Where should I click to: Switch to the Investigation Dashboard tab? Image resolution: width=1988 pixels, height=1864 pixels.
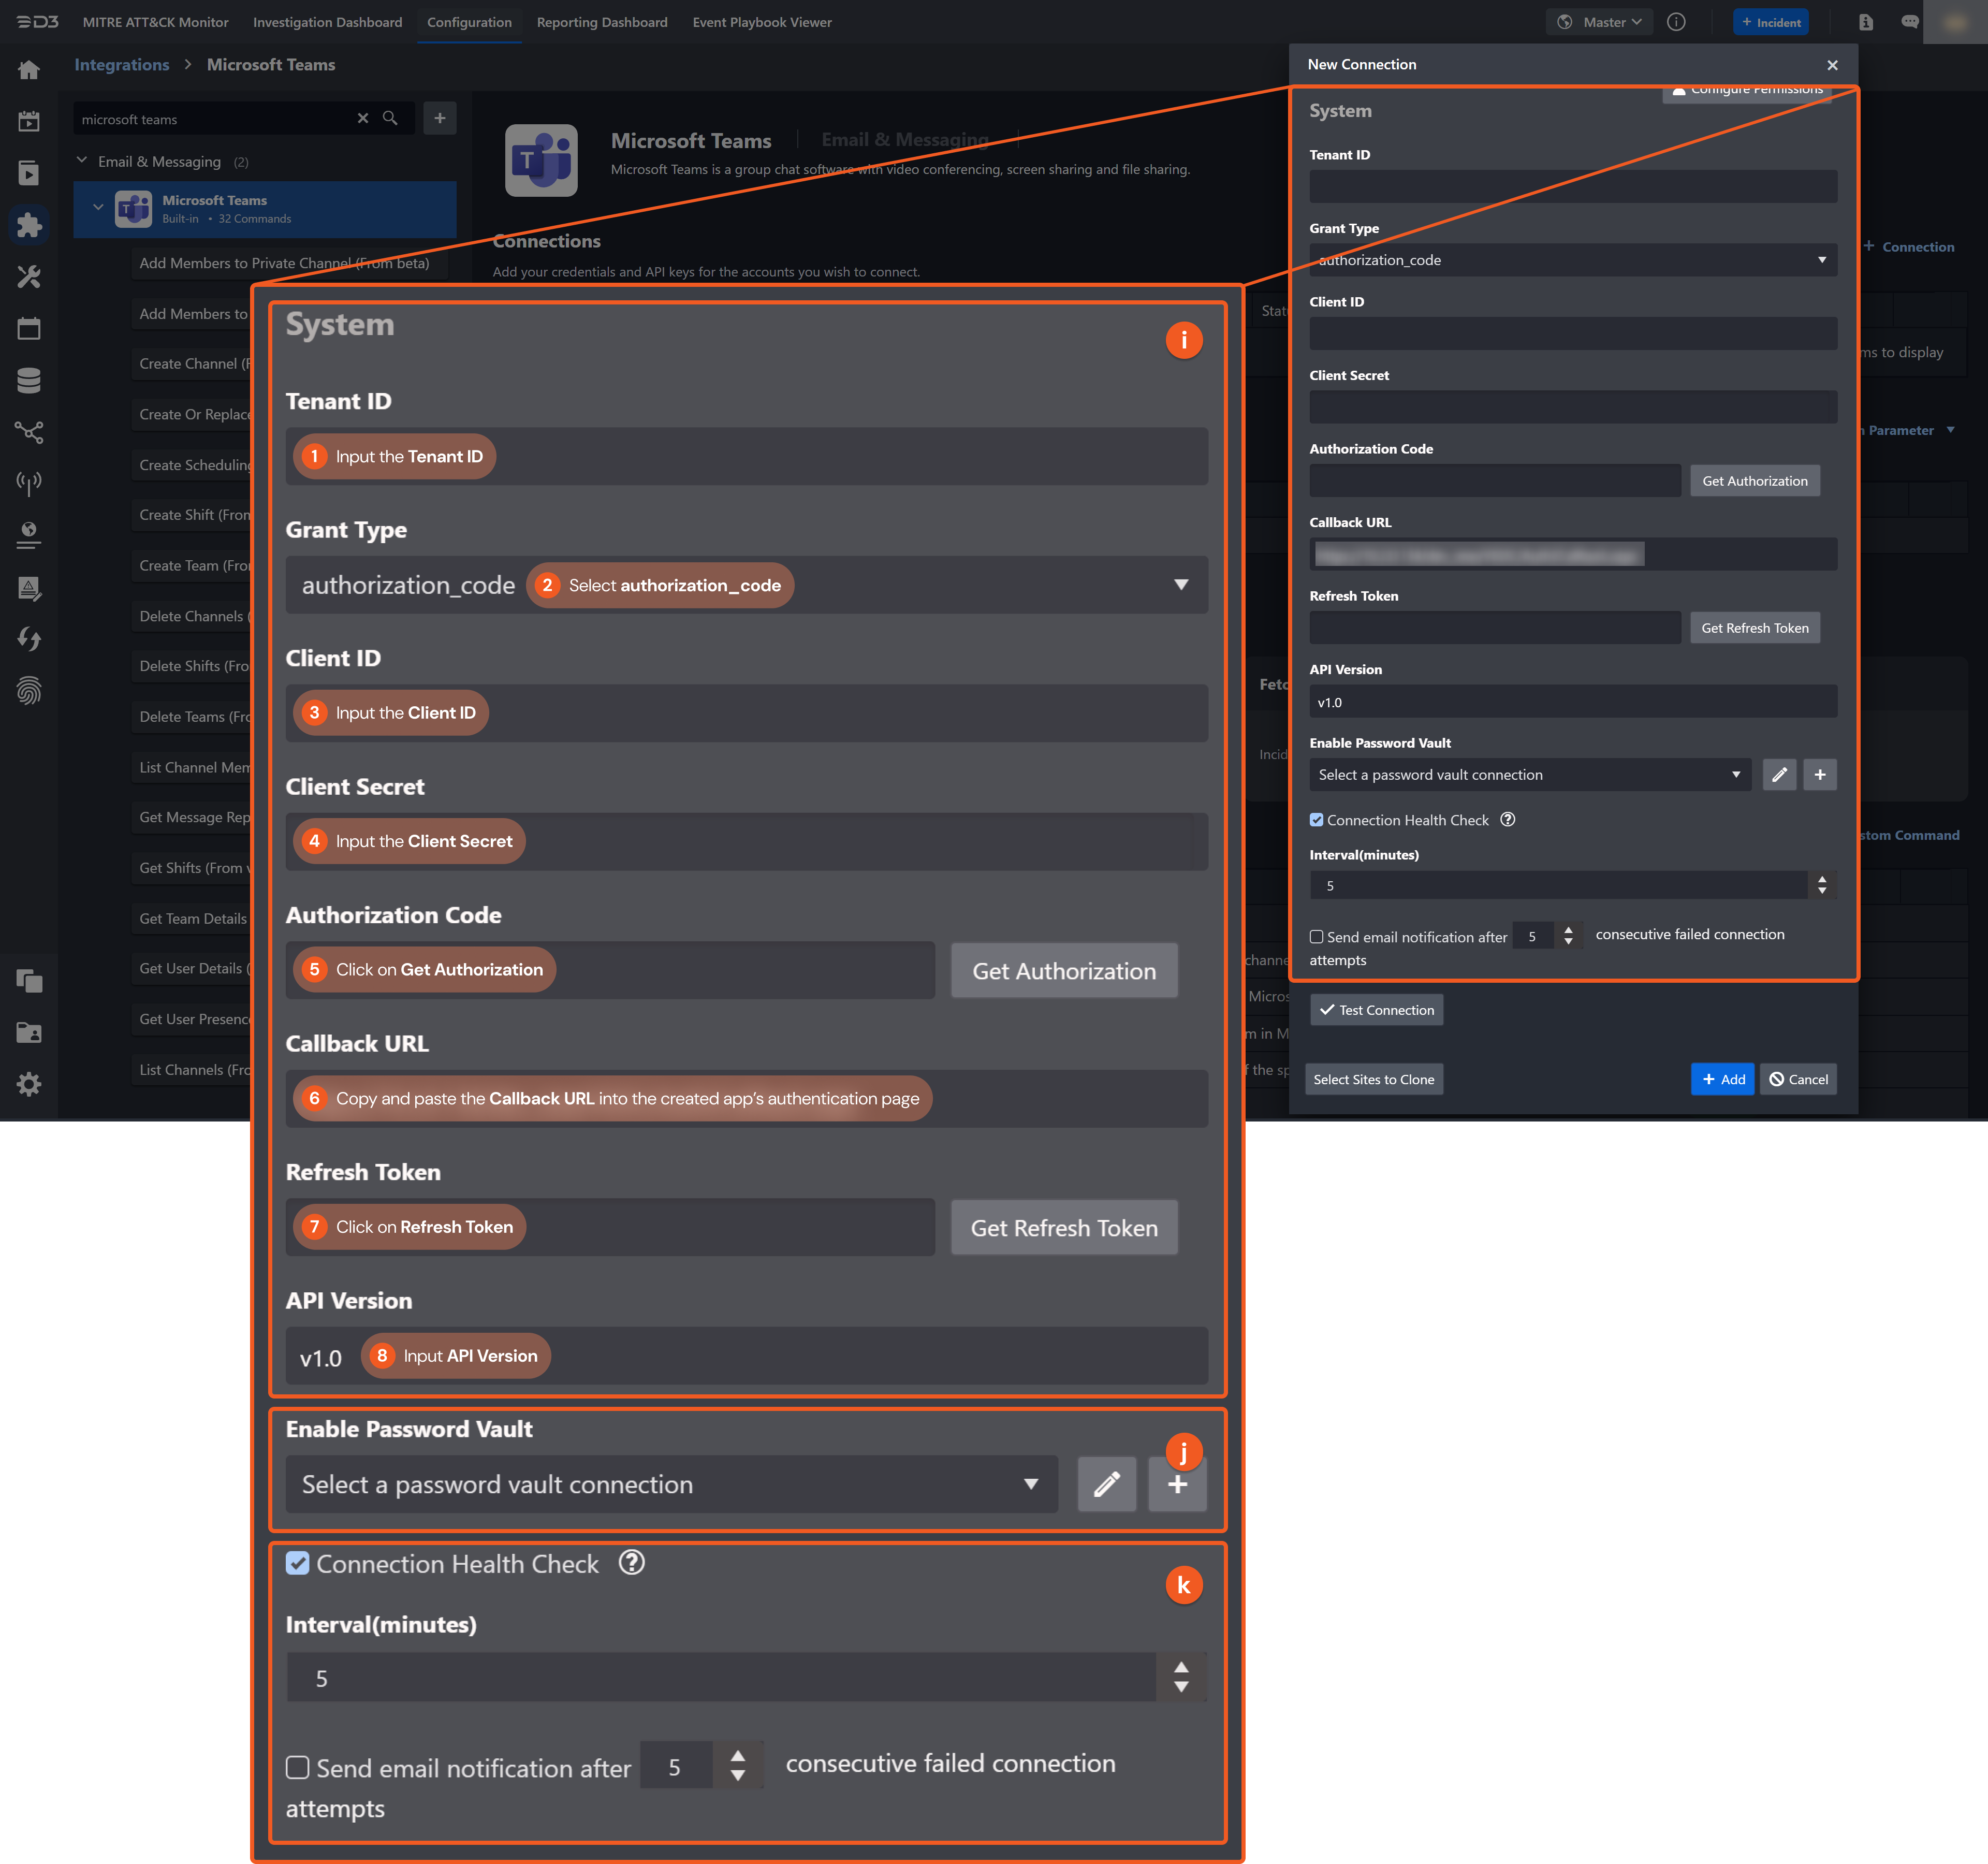[x=327, y=22]
